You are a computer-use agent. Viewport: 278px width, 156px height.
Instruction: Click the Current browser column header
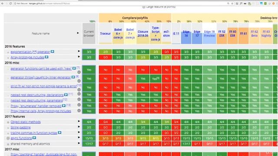click(89, 33)
